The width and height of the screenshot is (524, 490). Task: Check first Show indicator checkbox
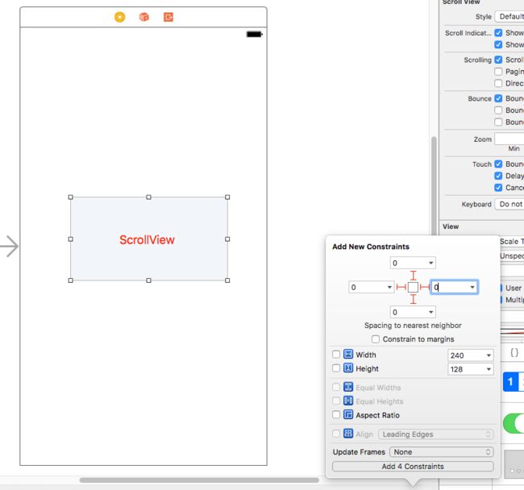[498, 33]
